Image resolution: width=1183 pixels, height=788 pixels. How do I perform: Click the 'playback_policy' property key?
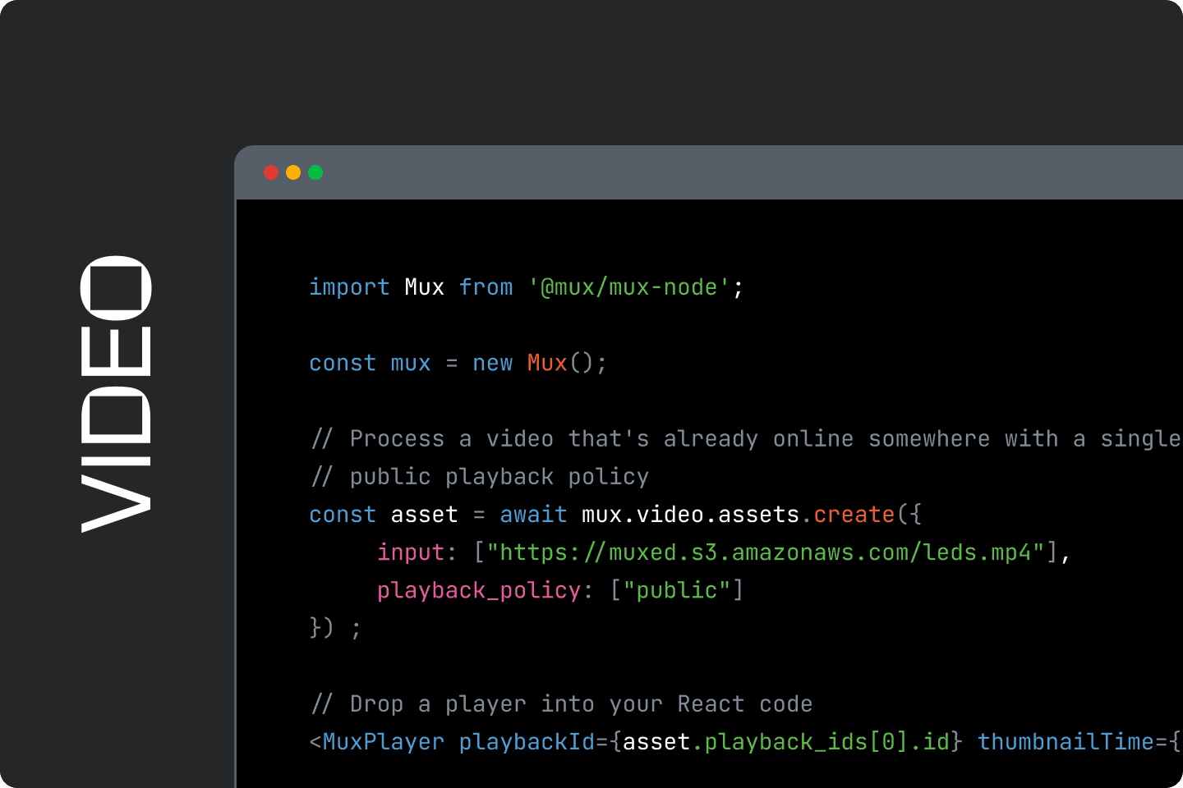point(479,590)
